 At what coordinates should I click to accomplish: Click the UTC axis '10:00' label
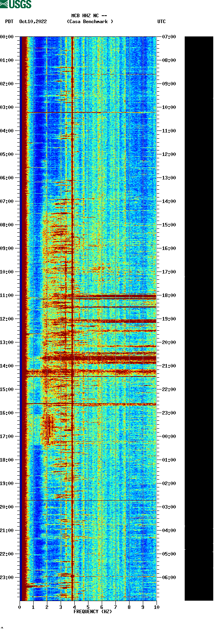pos(169,107)
